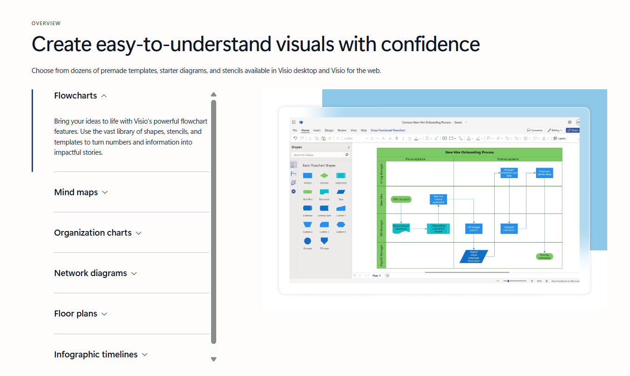Click the "Offer accepted" node in the flowchart
Image resolution: width=630 pixels, height=376 pixels.
pyautogui.click(x=401, y=199)
